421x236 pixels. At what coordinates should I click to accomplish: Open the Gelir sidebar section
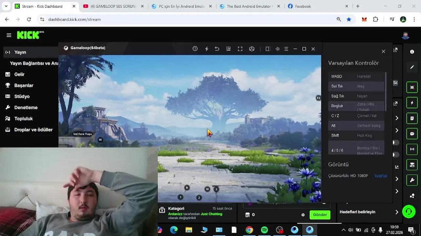(x=19, y=74)
